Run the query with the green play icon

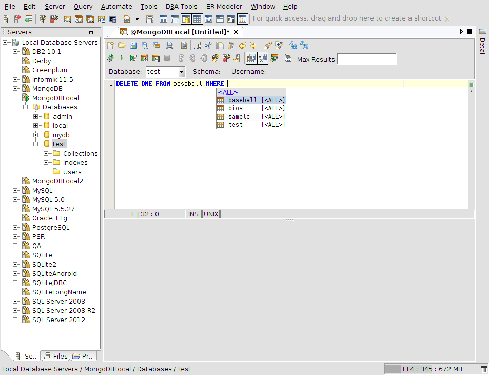[122, 58]
